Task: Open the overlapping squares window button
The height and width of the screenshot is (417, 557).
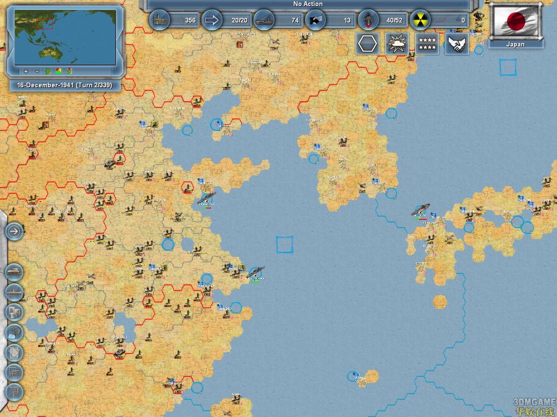Action: (14, 372)
